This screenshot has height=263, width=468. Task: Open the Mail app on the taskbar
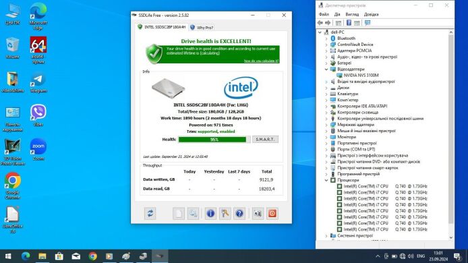point(76,256)
